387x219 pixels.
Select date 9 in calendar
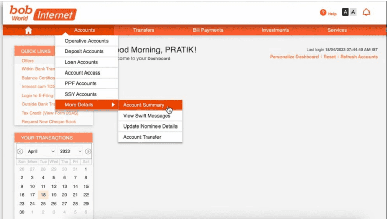pyautogui.click(x=22, y=186)
